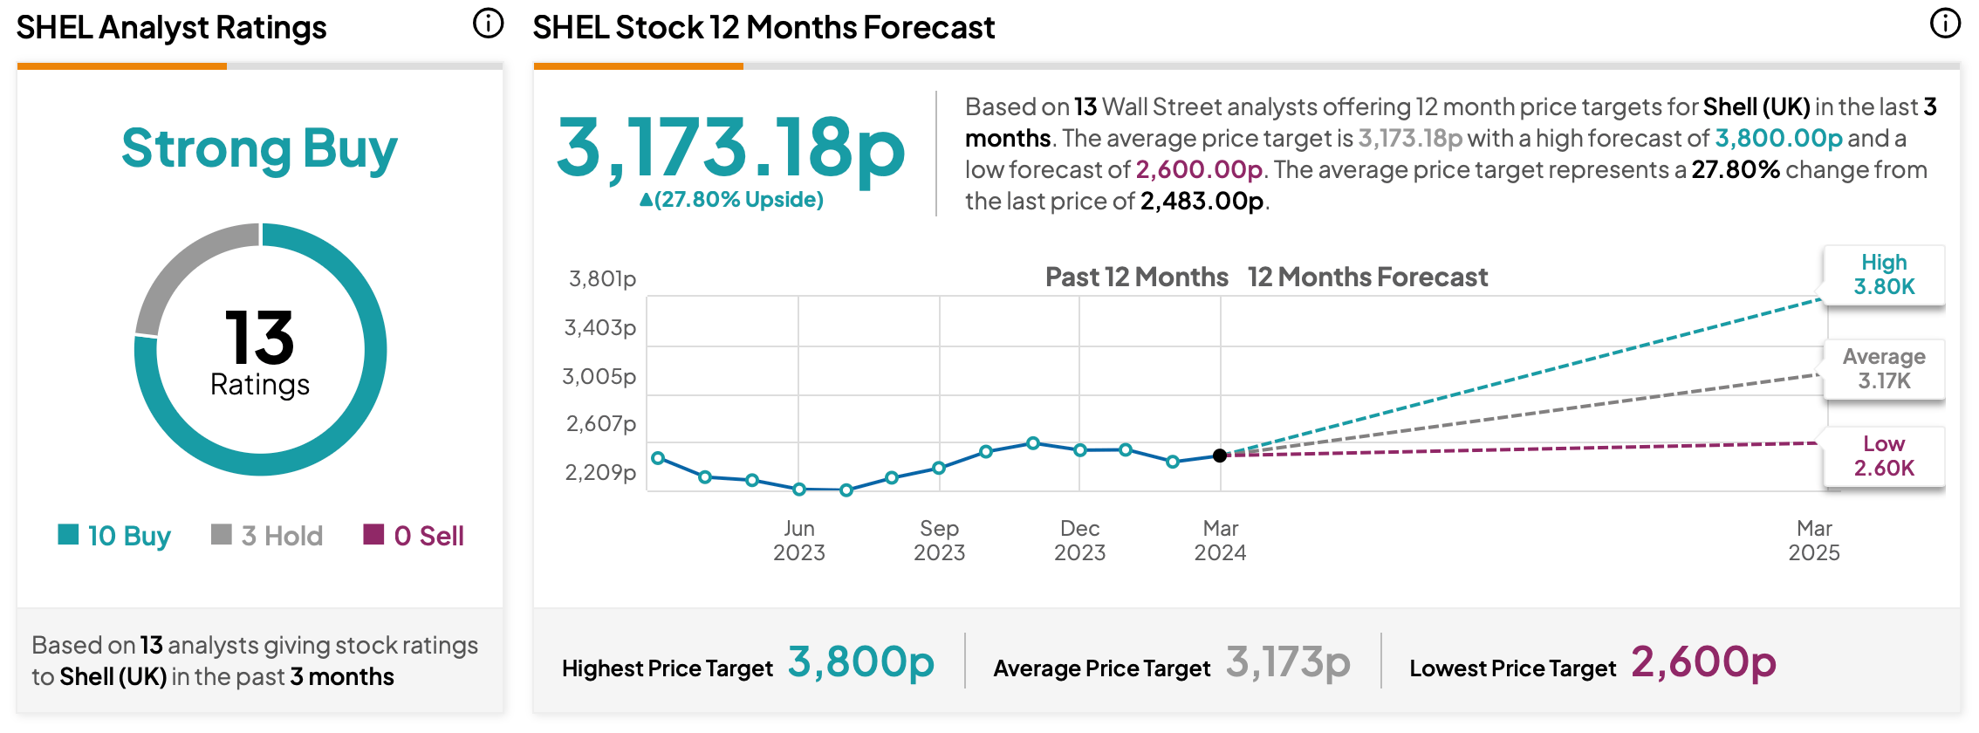Click the Low 2.60K forecast label

coord(1884,456)
